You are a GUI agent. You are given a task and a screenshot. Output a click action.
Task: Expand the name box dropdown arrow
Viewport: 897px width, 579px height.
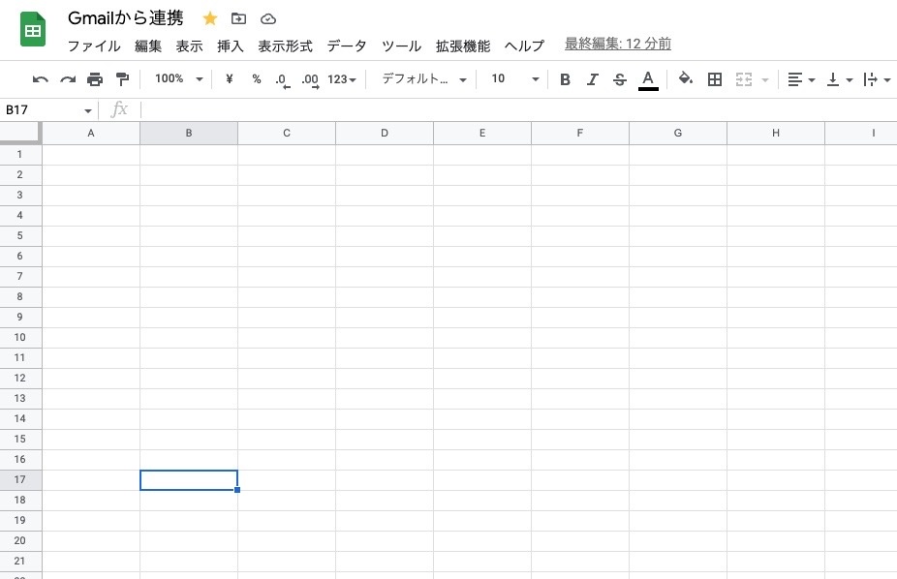coord(87,110)
